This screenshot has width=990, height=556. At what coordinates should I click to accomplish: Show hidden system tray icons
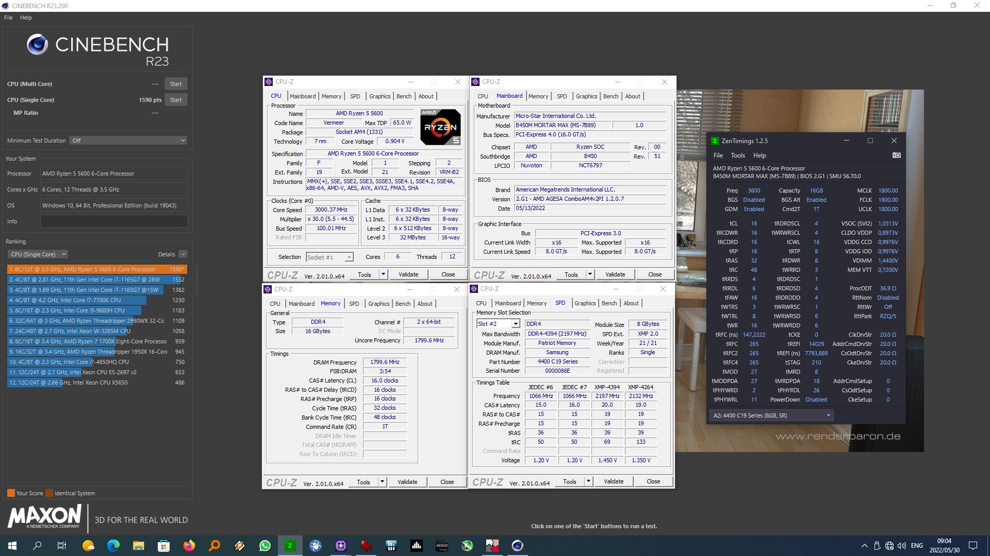coord(864,546)
